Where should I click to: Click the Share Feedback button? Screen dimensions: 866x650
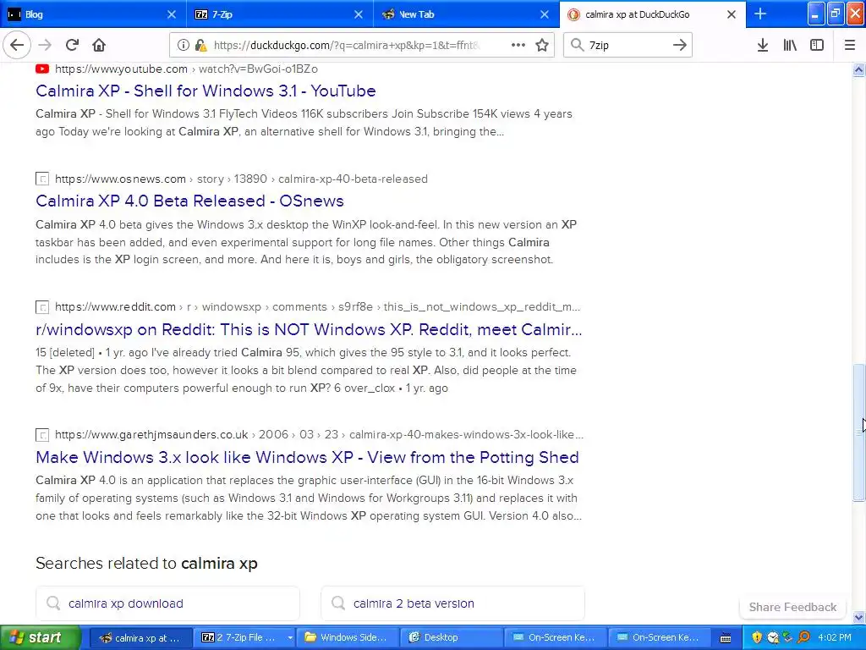792,607
